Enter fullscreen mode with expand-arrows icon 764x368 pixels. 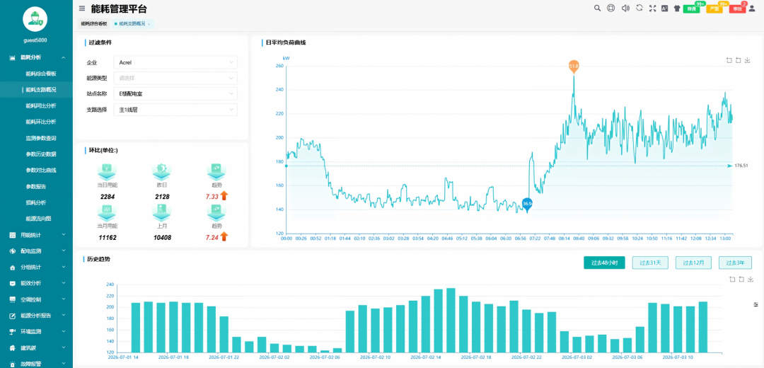653,8
